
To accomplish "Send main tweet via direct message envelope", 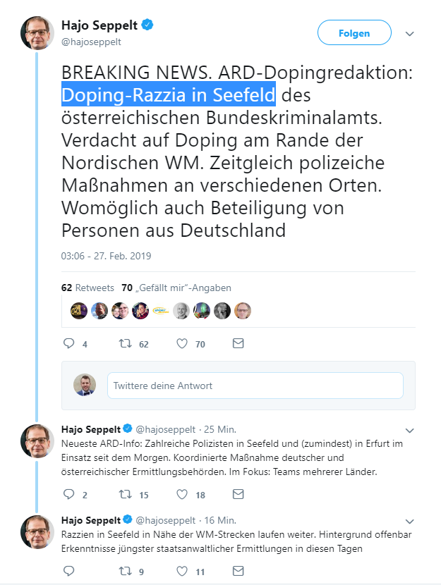I will pyautogui.click(x=238, y=343).
